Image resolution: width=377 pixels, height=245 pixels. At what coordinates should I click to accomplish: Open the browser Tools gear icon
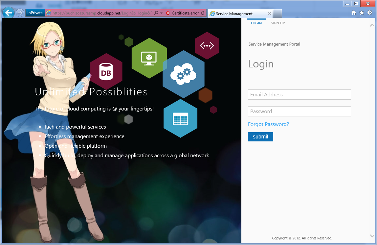tap(370, 13)
